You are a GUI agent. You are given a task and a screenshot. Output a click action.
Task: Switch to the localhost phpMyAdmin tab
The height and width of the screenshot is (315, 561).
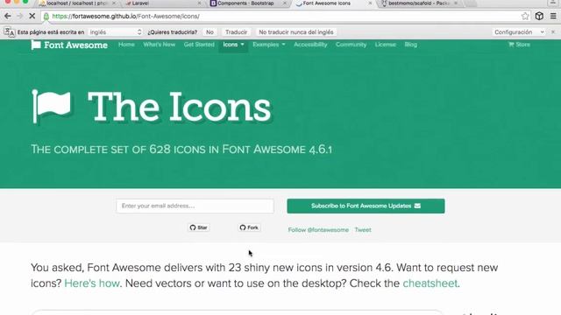point(77,3)
